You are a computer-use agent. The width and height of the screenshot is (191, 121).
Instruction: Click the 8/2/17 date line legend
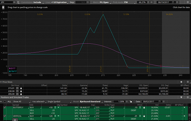(x=12, y=68)
